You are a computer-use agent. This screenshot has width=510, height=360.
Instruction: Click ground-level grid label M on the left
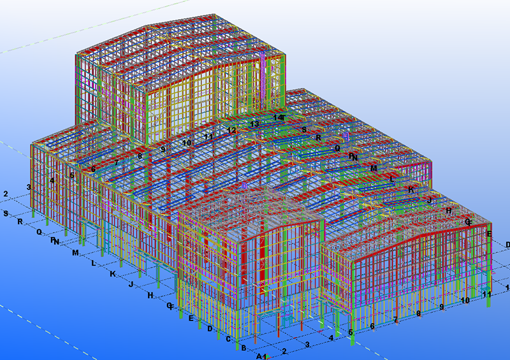point(75,253)
